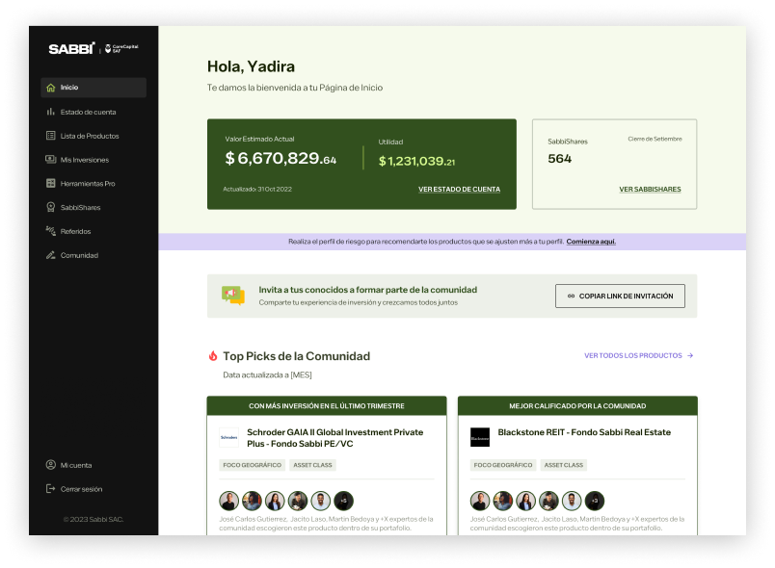Click the SabbiShares count 564
This screenshot has height=568, width=775.
(559, 159)
